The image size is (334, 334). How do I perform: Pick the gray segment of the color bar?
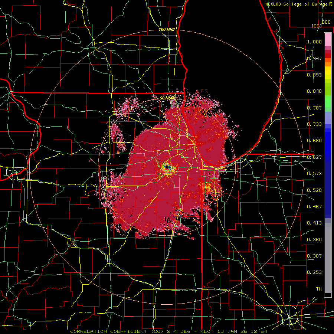click(x=328, y=258)
